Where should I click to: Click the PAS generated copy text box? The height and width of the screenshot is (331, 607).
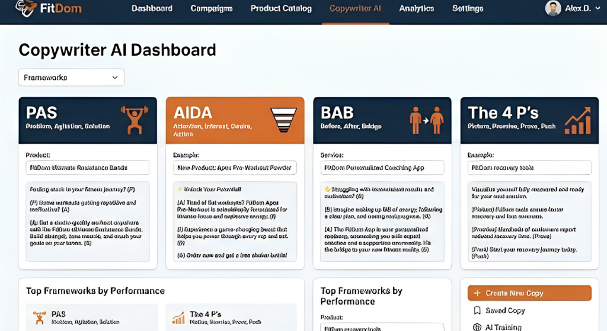tap(88, 221)
